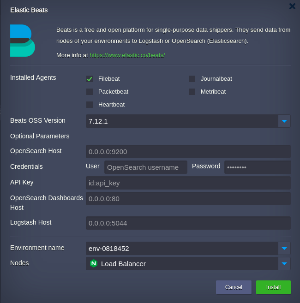This screenshot has height=303, width=300.
Task: Click the Elastic Beats title
Action: pos(29,10)
